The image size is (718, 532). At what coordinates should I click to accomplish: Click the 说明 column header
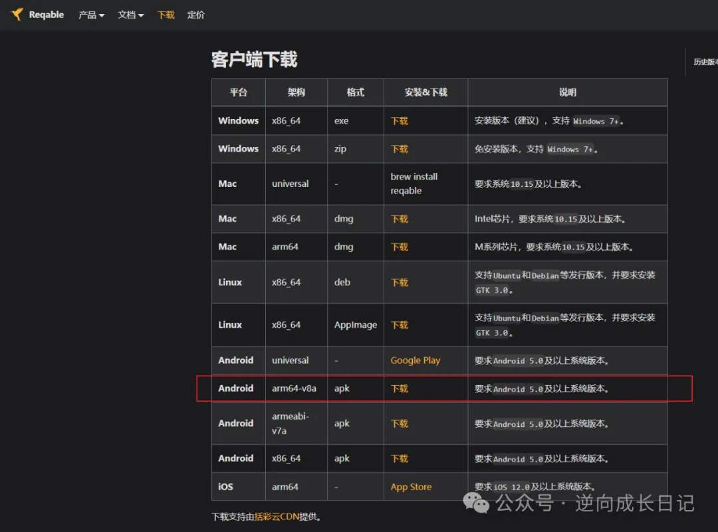tap(567, 92)
